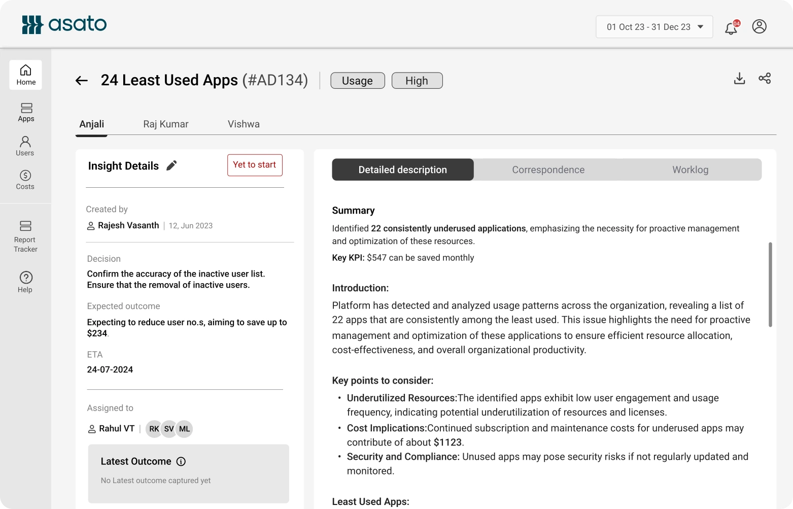Select the Worklog tab
Image resolution: width=793 pixels, height=509 pixels.
pyautogui.click(x=691, y=169)
